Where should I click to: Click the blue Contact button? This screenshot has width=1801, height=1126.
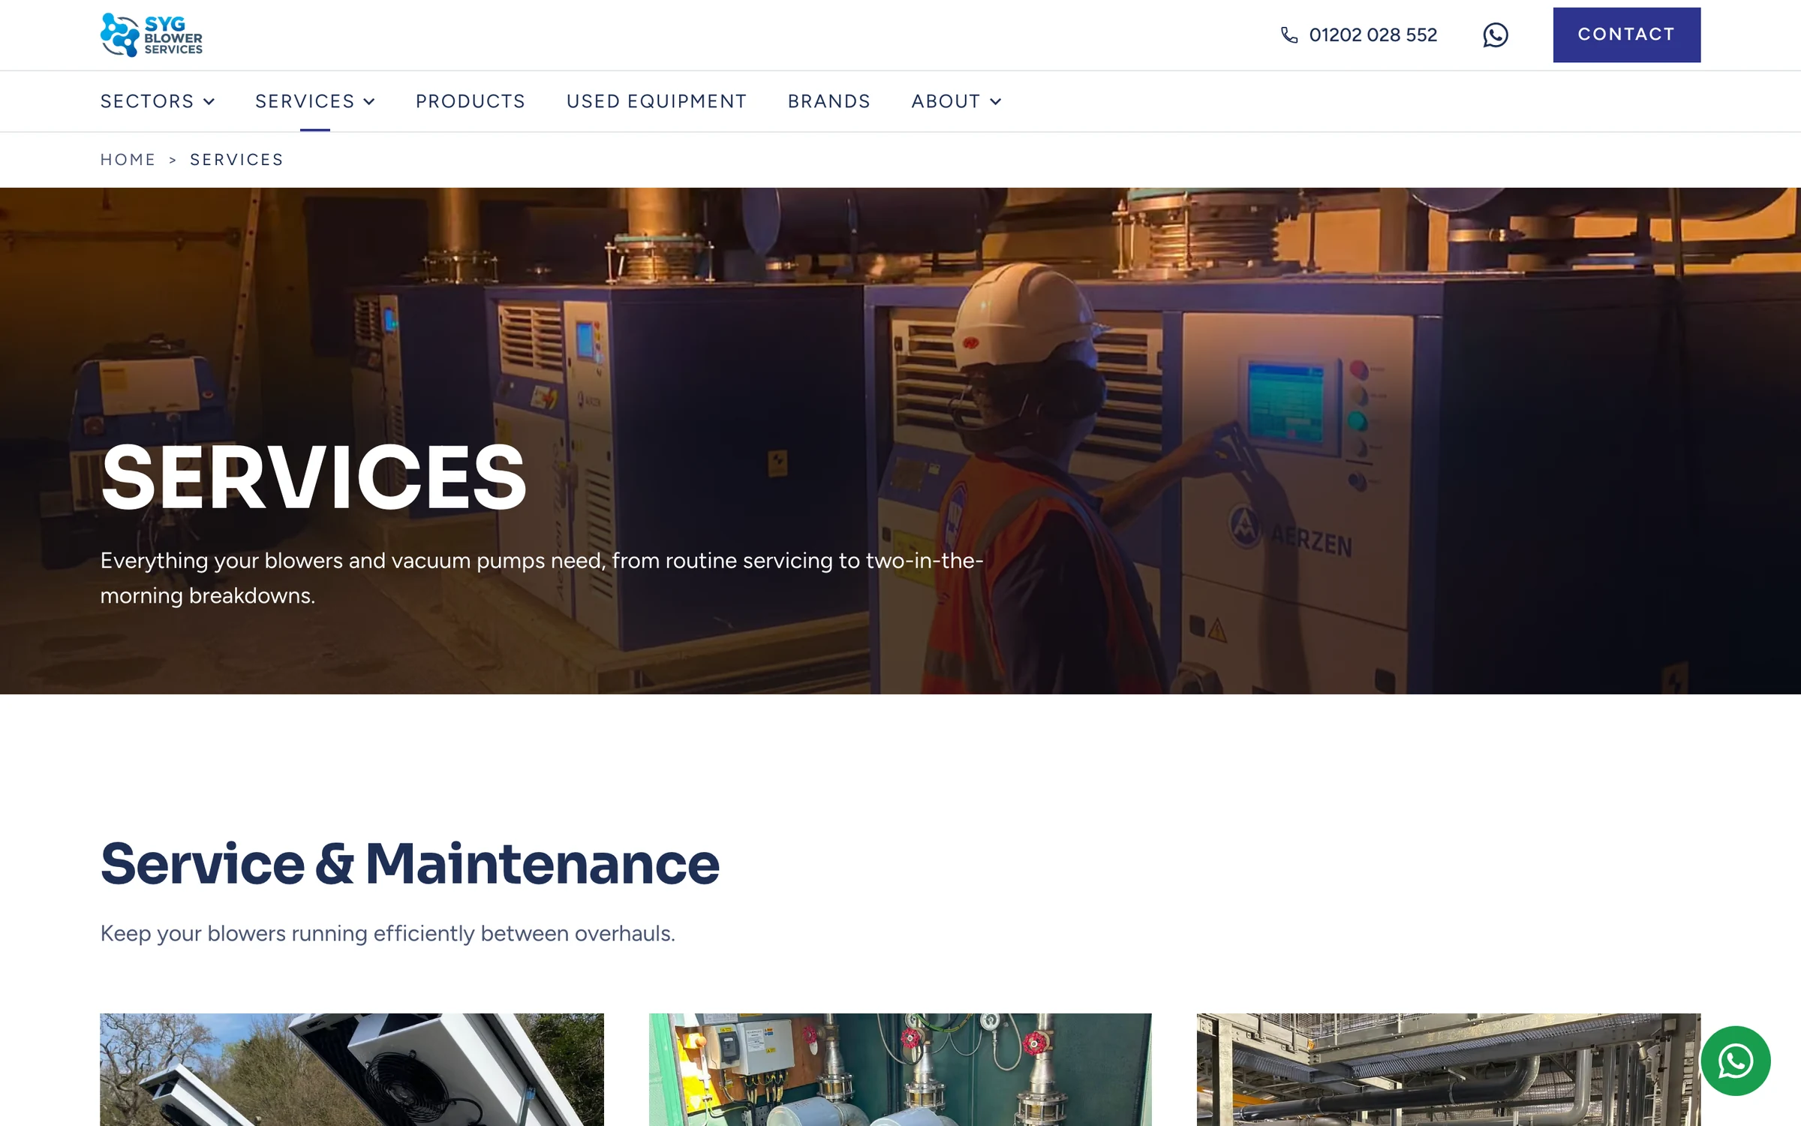point(1626,35)
